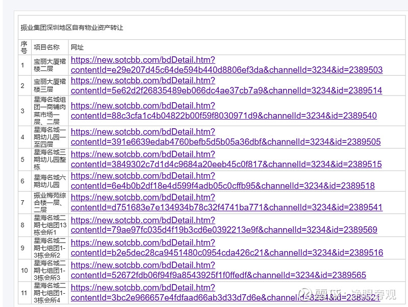Open the link ending in id=2389518
The height and width of the screenshot is (307, 408).
223,181
